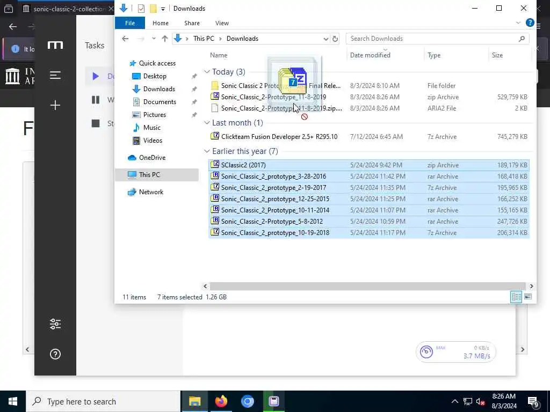Click the New folder icon in title bar

(153, 9)
